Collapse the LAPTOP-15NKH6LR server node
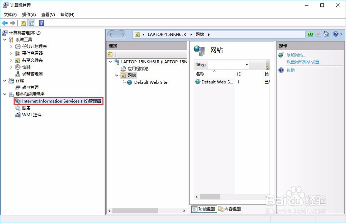 tap(110, 62)
